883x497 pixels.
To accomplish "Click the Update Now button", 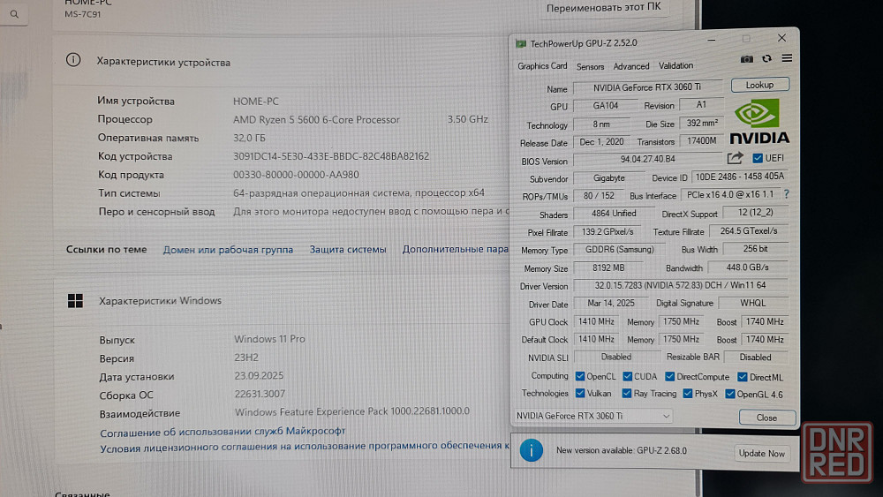I will (x=762, y=453).
